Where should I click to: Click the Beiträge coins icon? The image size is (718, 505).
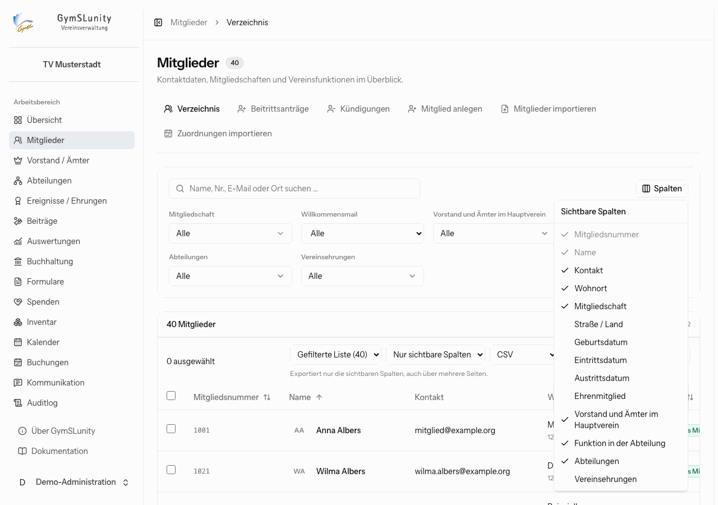[18, 221]
